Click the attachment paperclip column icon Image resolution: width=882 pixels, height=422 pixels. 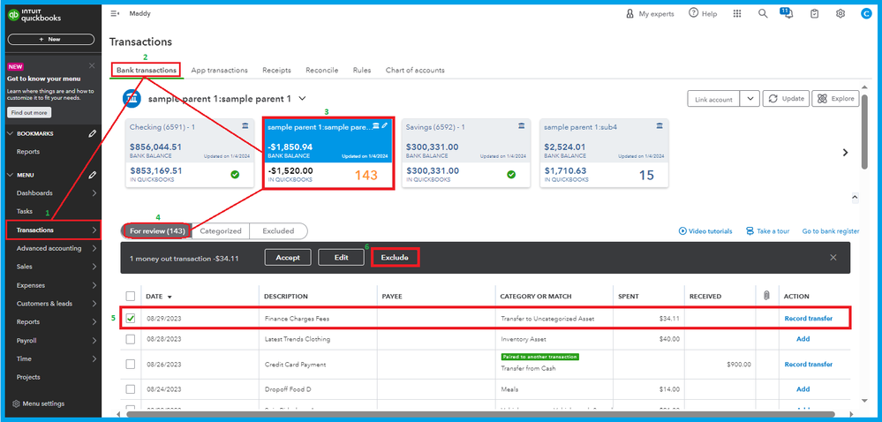tap(766, 296)
